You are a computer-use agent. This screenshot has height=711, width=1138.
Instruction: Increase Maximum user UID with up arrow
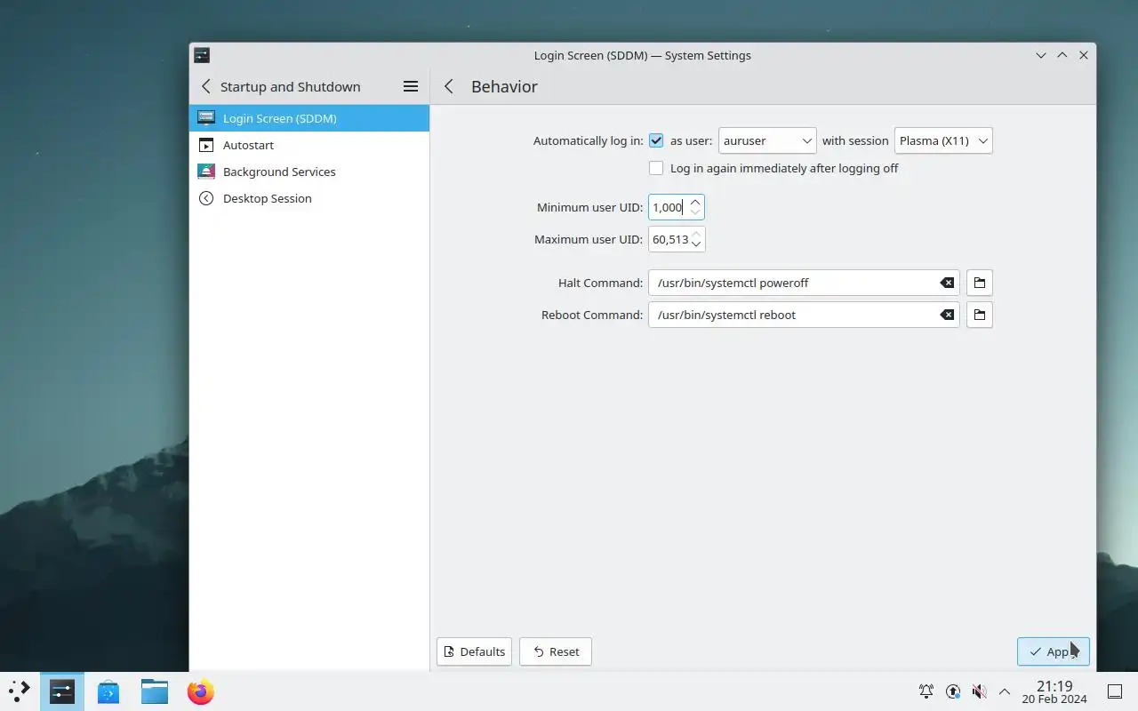pos(697,234)
